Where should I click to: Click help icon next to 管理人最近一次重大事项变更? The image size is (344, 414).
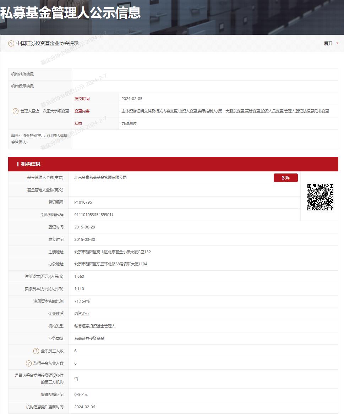coord(16,111)
